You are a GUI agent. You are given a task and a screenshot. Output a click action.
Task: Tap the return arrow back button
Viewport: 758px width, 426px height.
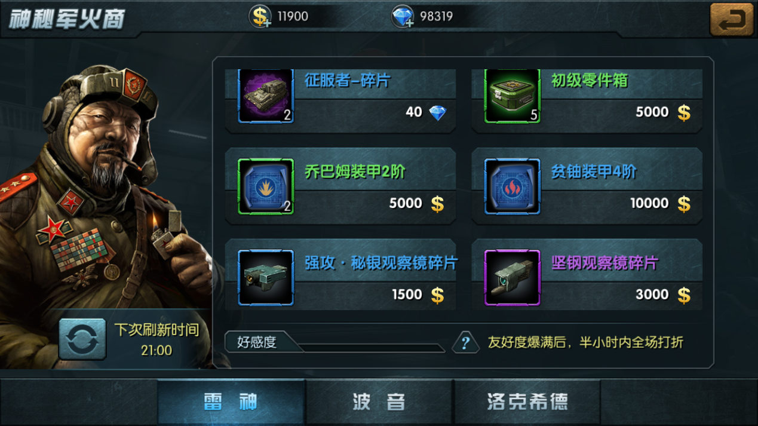[x=732, y=20]
